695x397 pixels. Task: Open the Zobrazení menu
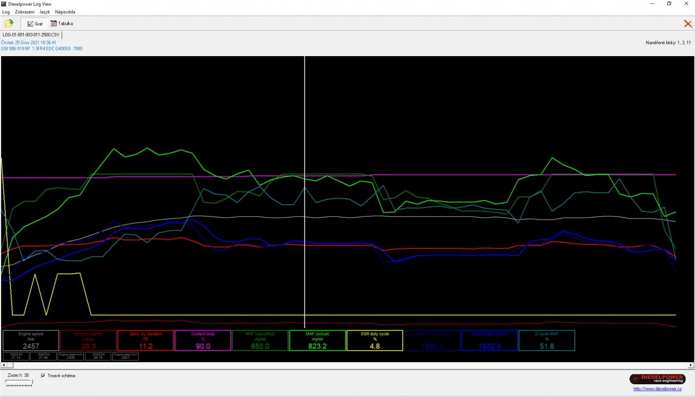[24, 12]
